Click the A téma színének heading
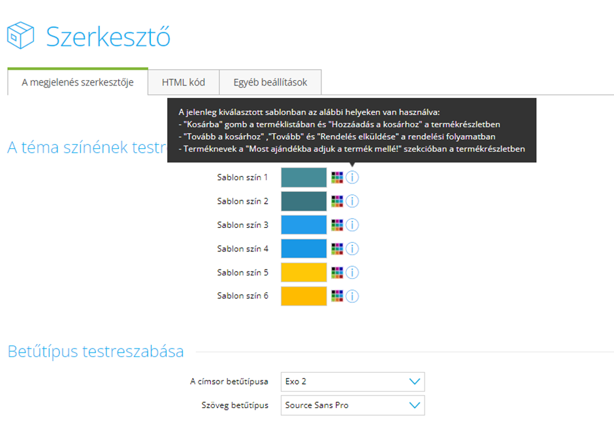 tap(88, 148)
